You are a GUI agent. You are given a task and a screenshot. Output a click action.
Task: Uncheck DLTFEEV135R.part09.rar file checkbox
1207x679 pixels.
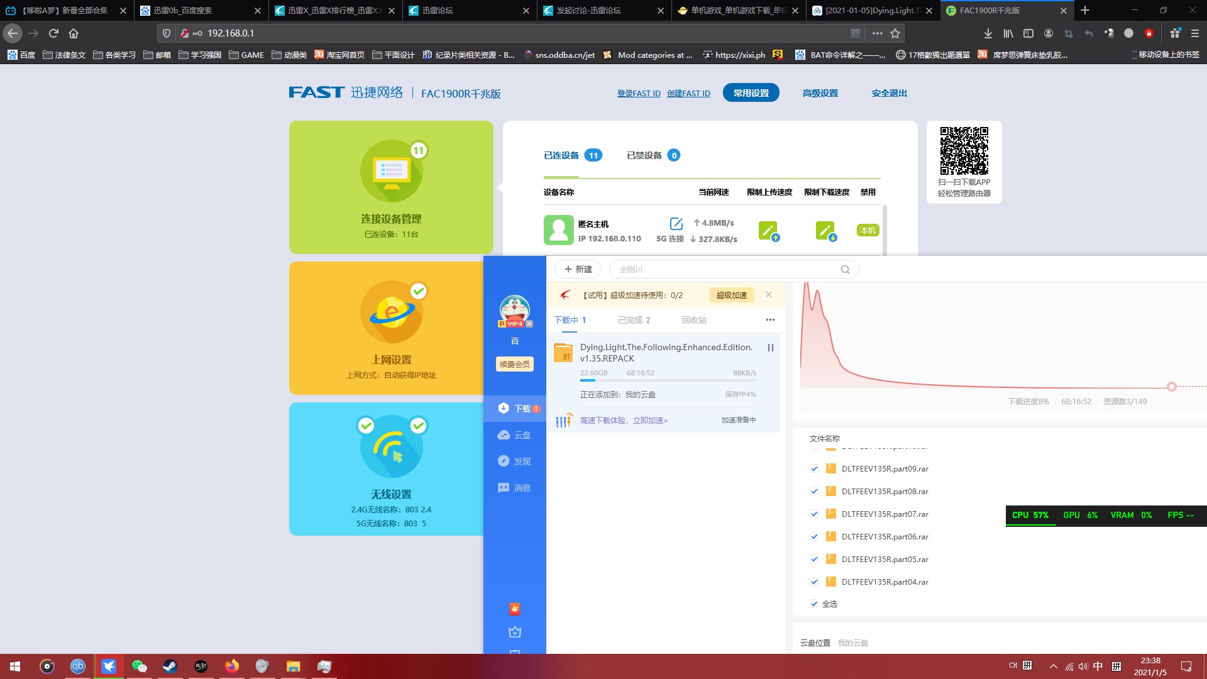pyautogui.click(x=814, y=469)
